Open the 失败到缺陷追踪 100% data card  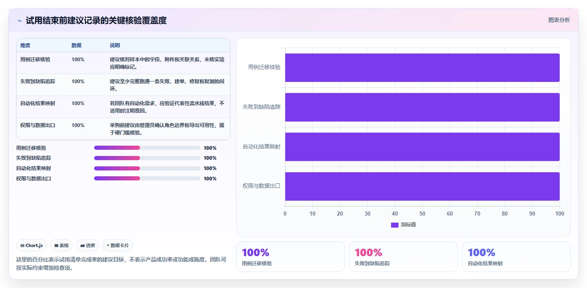(x=403, y=257)
